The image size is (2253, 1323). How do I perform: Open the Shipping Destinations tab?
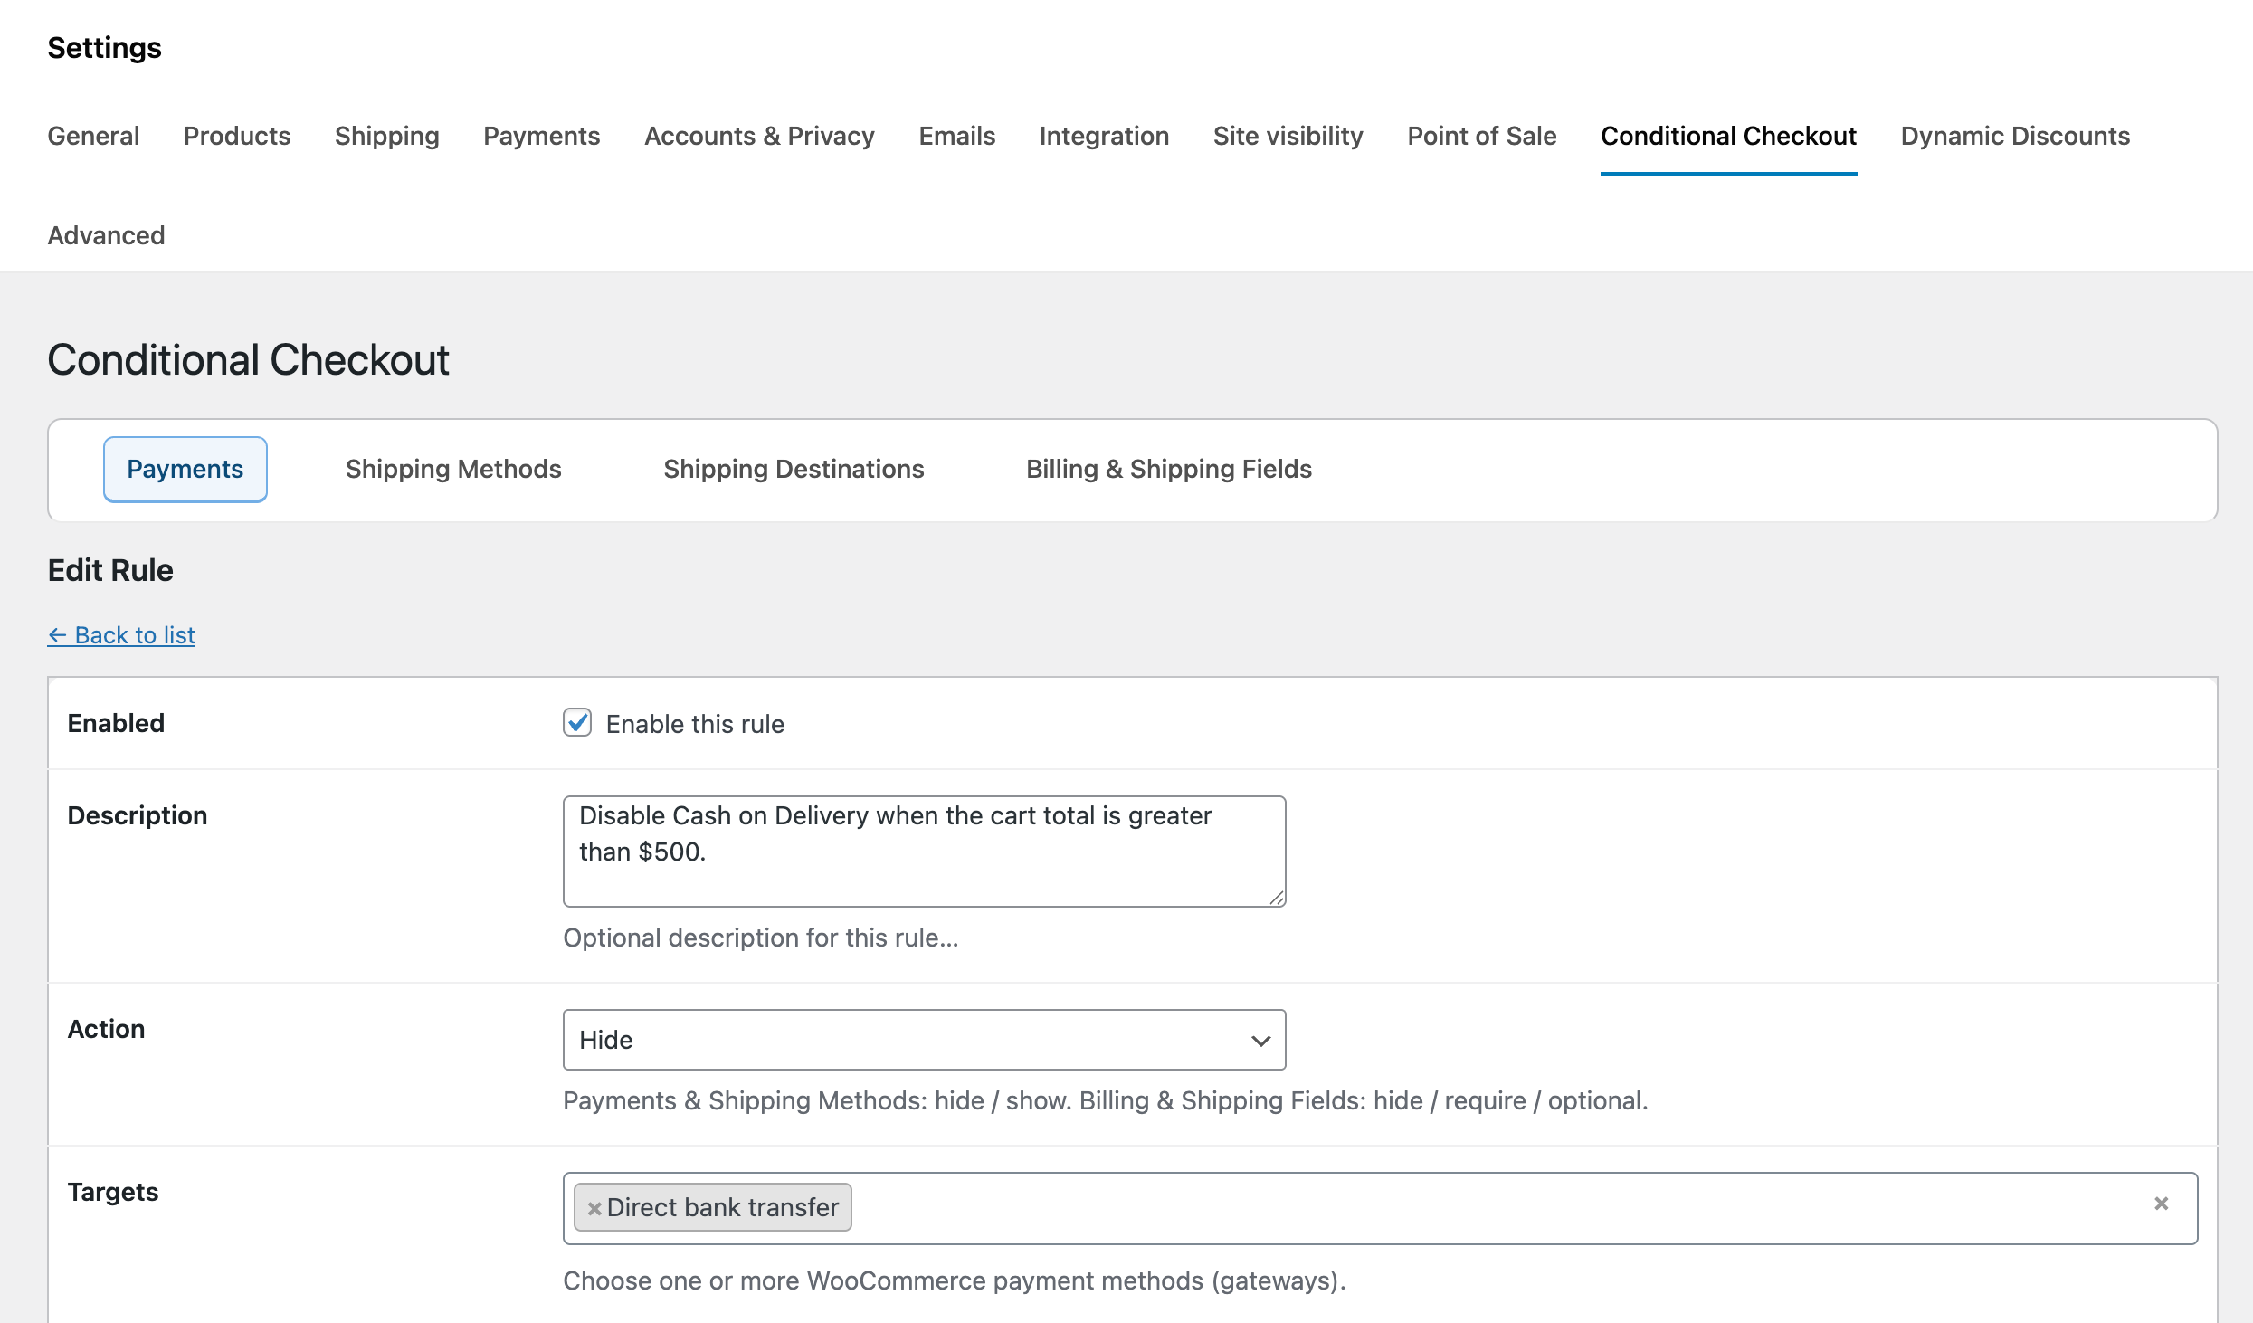(794, 469)
